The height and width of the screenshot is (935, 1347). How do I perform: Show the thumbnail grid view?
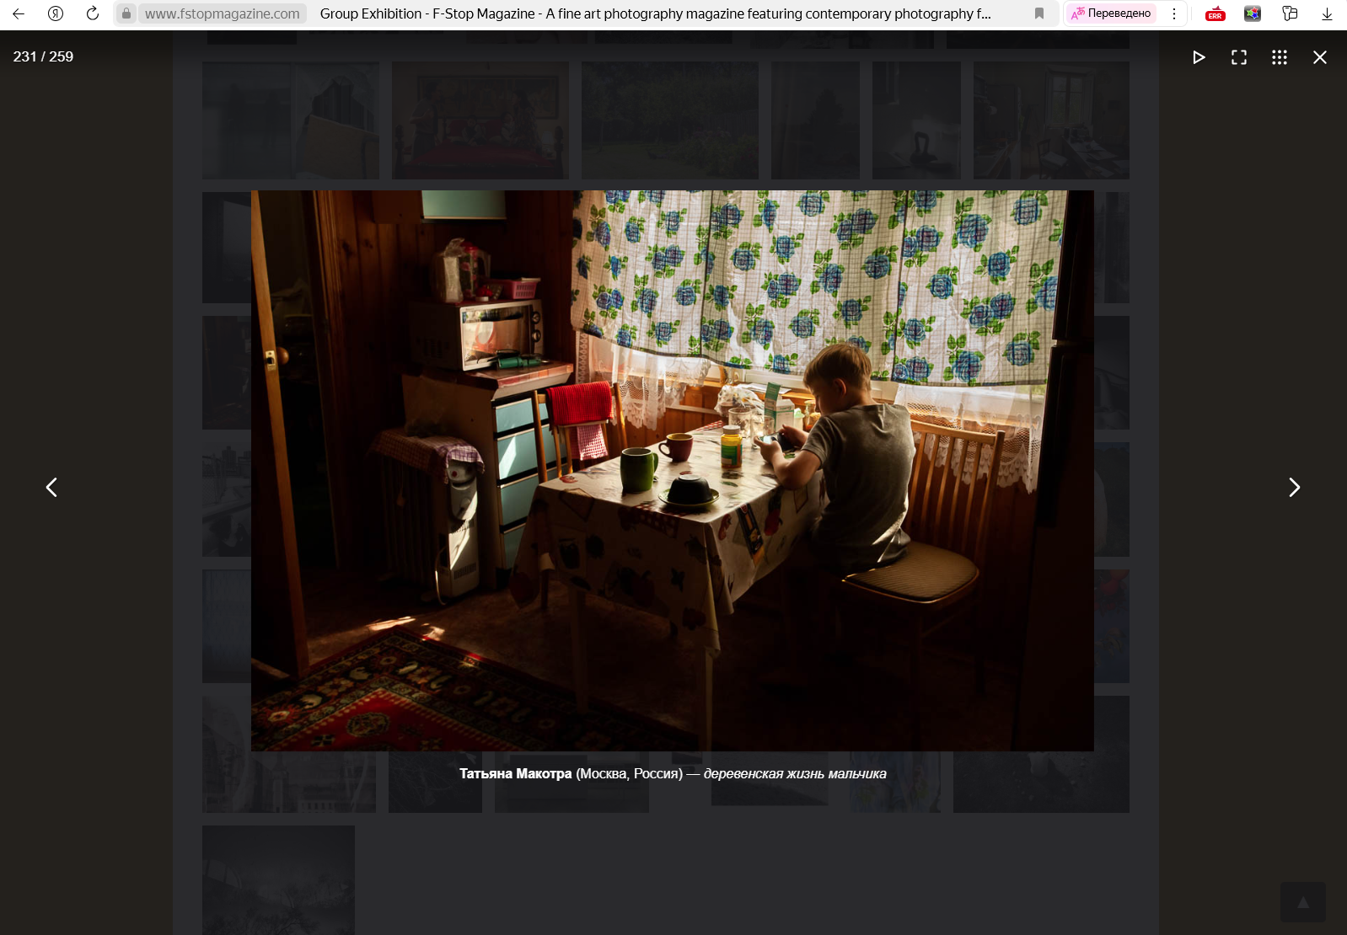tap(1280, 57)
